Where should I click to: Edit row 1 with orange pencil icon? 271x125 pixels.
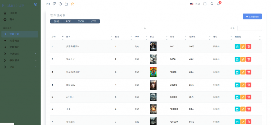[243, 47]
